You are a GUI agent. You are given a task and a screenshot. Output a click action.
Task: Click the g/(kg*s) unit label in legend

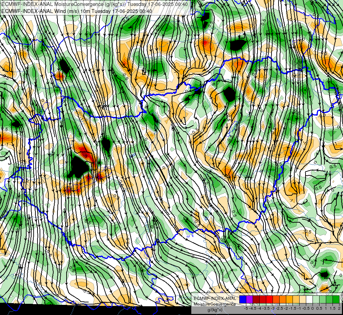coord(215,310)
